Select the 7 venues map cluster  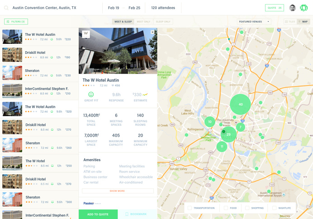tap(240, 127)
